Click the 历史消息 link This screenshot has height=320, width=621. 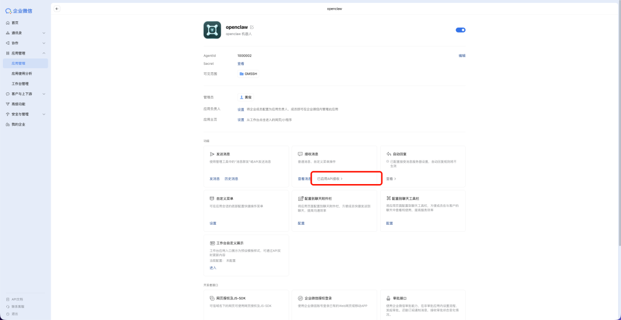[x=231, y=178]
